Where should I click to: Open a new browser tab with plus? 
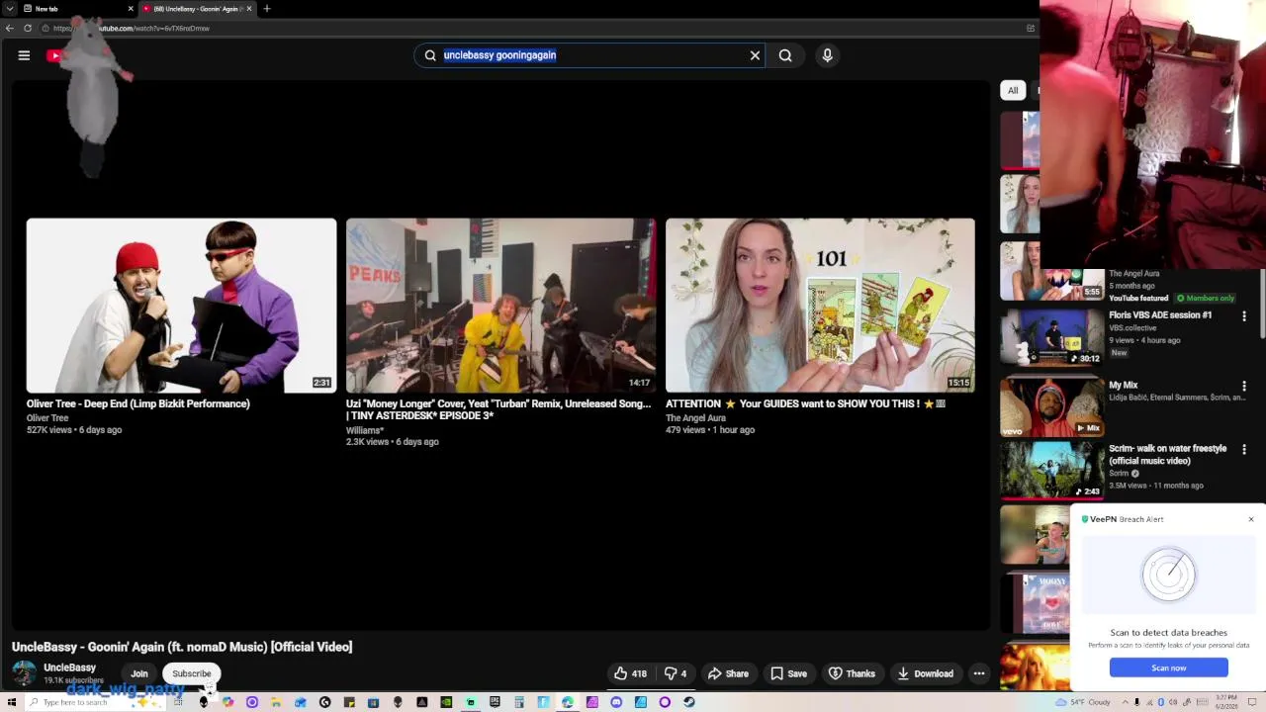coord(266,8)
